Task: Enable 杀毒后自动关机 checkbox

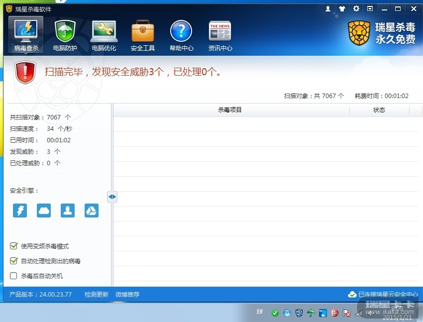Action: click(x=13, y=276)
